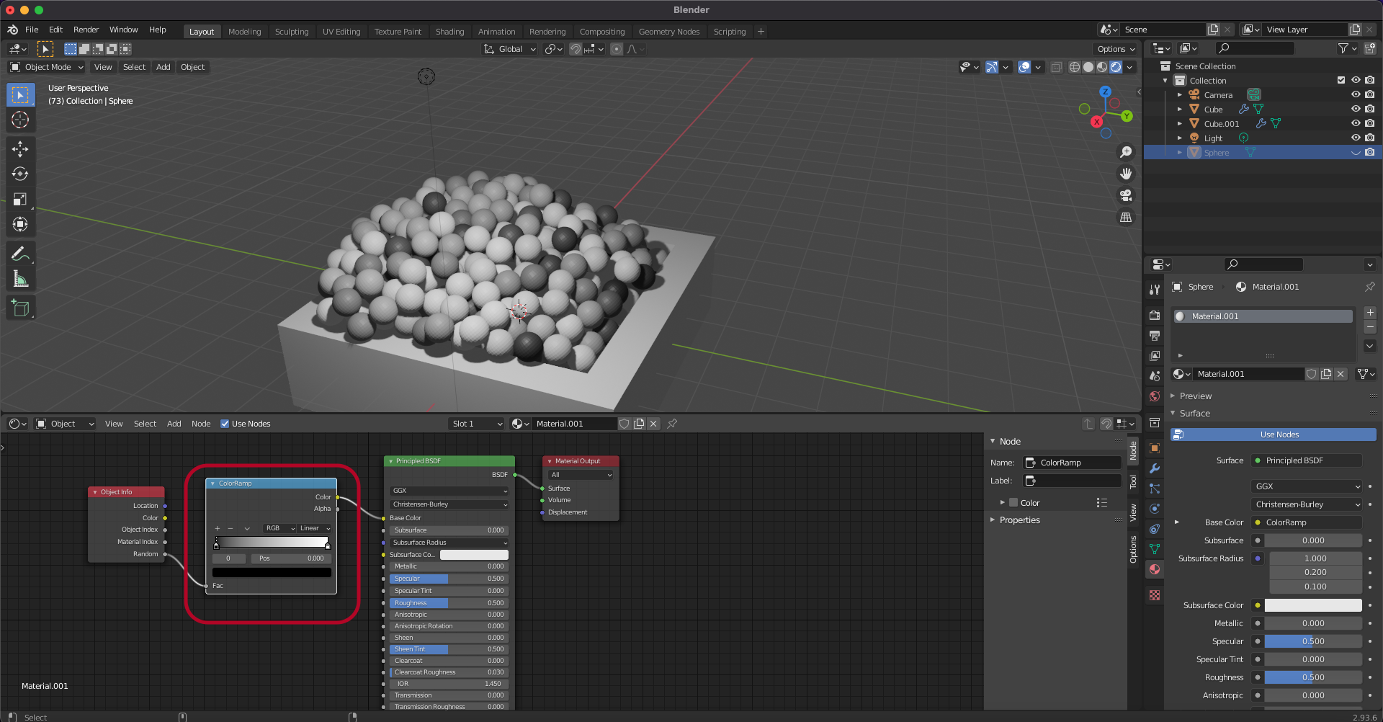This screenshot has width=1383, height=722.
Task: Hide the Cube object in the outliner
Action: pos(1355,110)
